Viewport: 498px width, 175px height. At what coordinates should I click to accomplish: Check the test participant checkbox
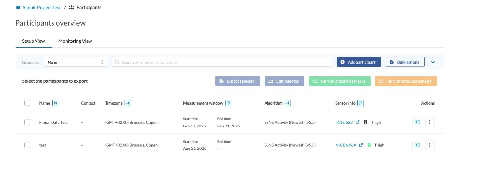[27, 145]
